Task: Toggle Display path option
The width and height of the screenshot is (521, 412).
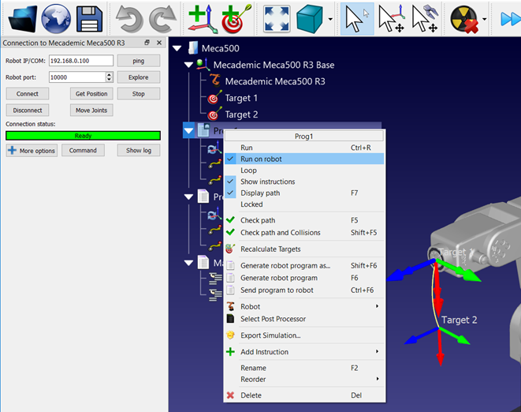Action: (259, 193)
